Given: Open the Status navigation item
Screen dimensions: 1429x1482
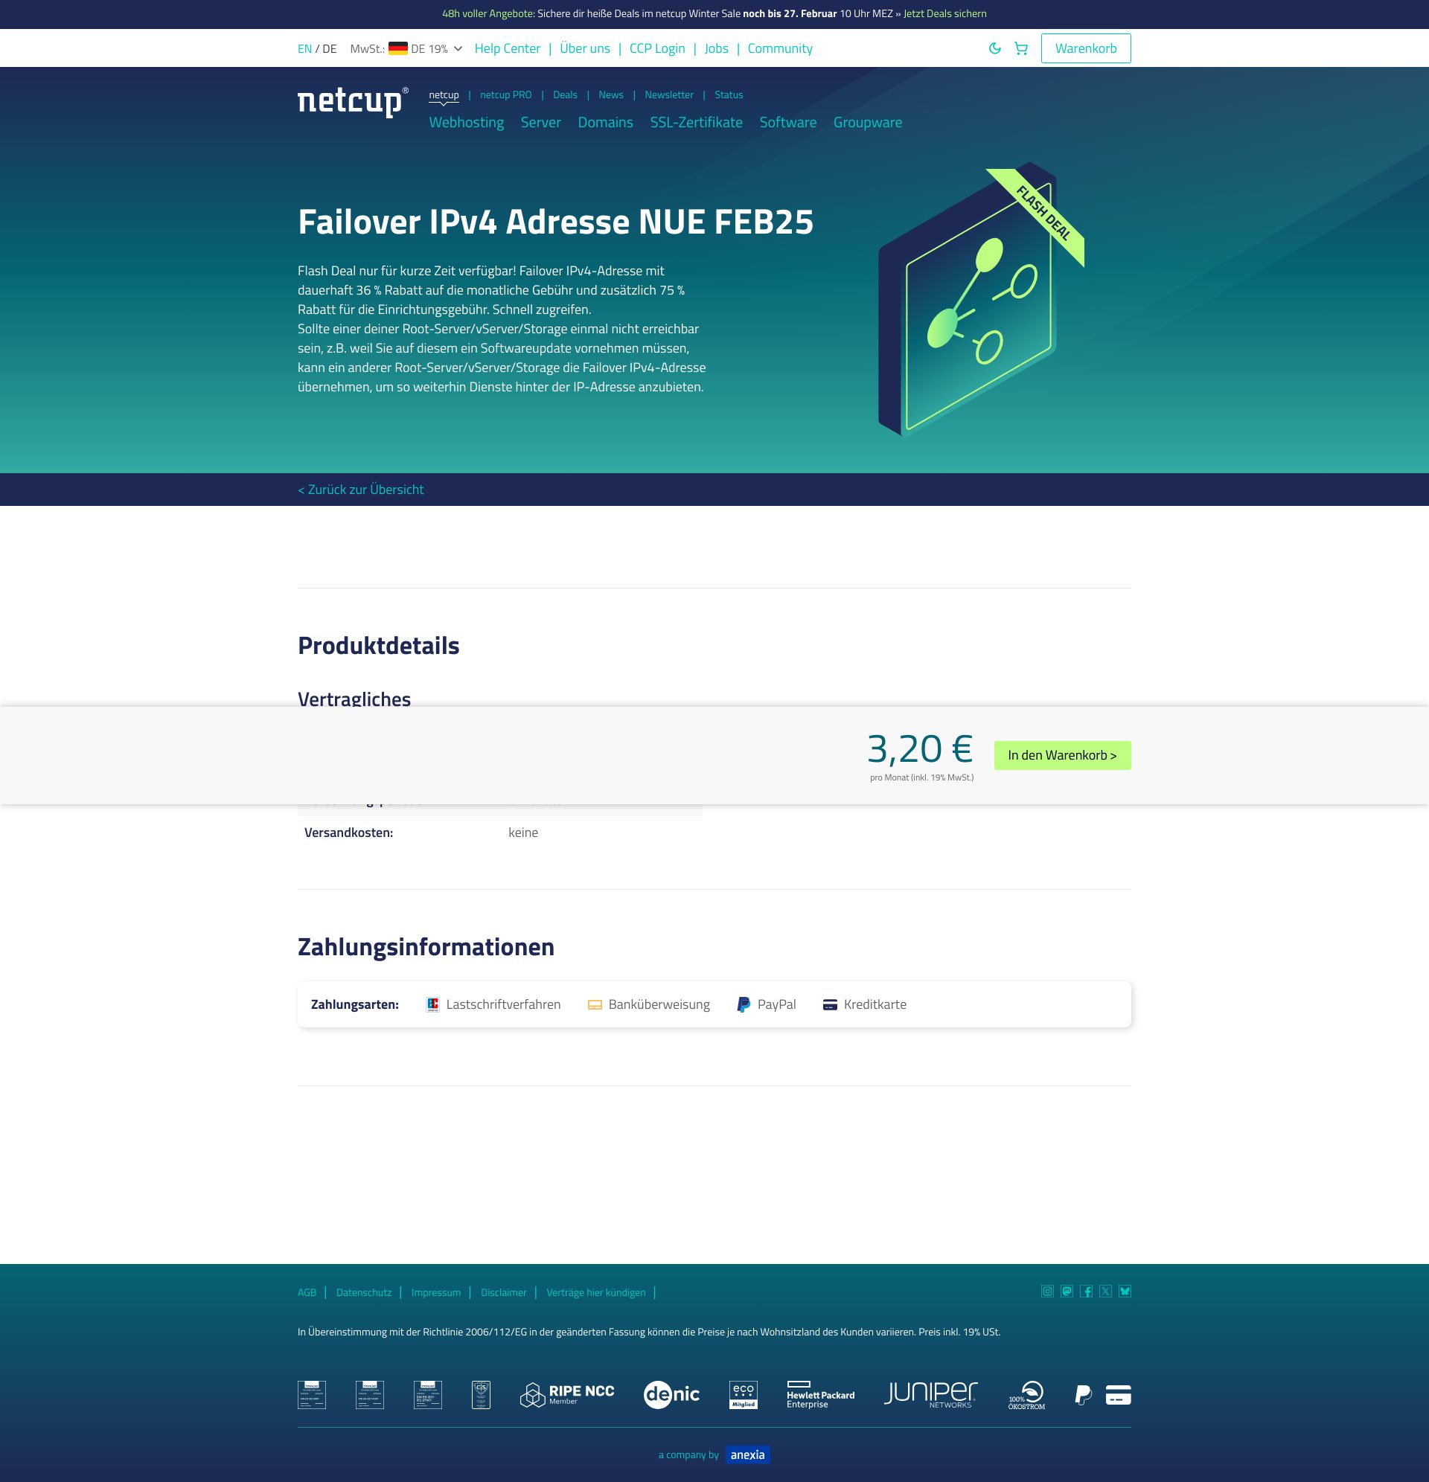Looking at the screenshot, I should [729, 94].
